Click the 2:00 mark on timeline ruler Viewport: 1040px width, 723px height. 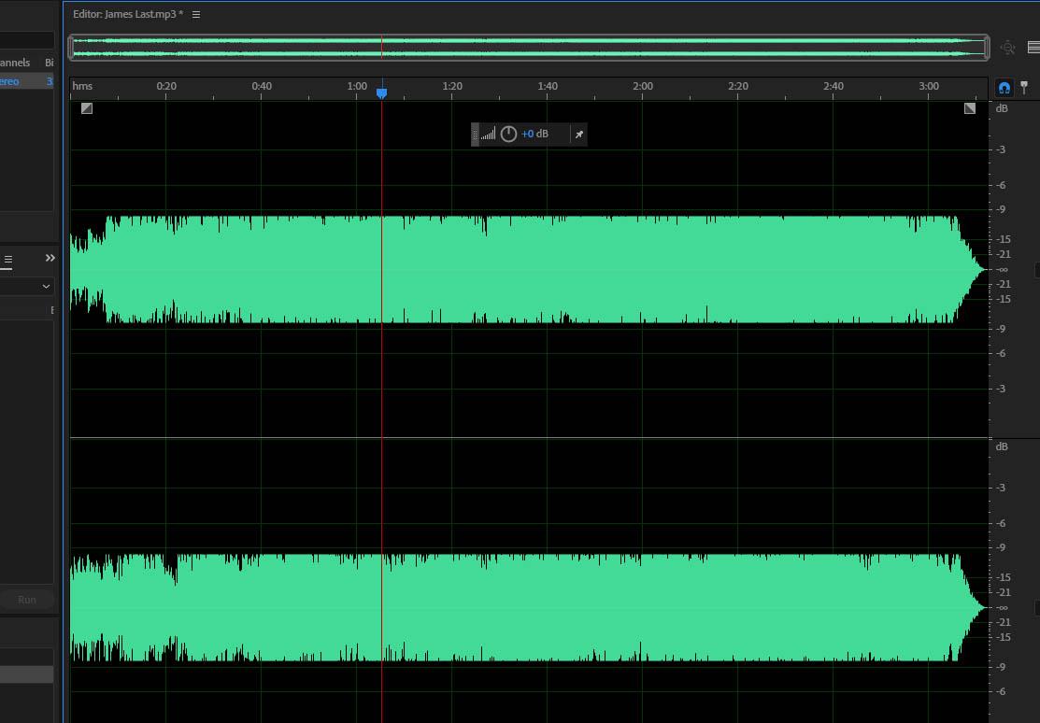643,86
